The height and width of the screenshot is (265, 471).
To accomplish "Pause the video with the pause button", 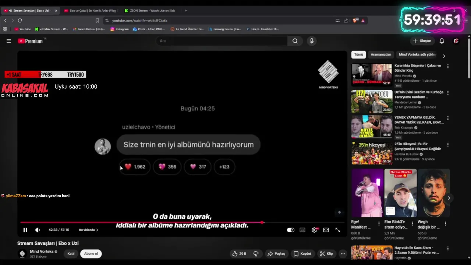I will (25, 230).
